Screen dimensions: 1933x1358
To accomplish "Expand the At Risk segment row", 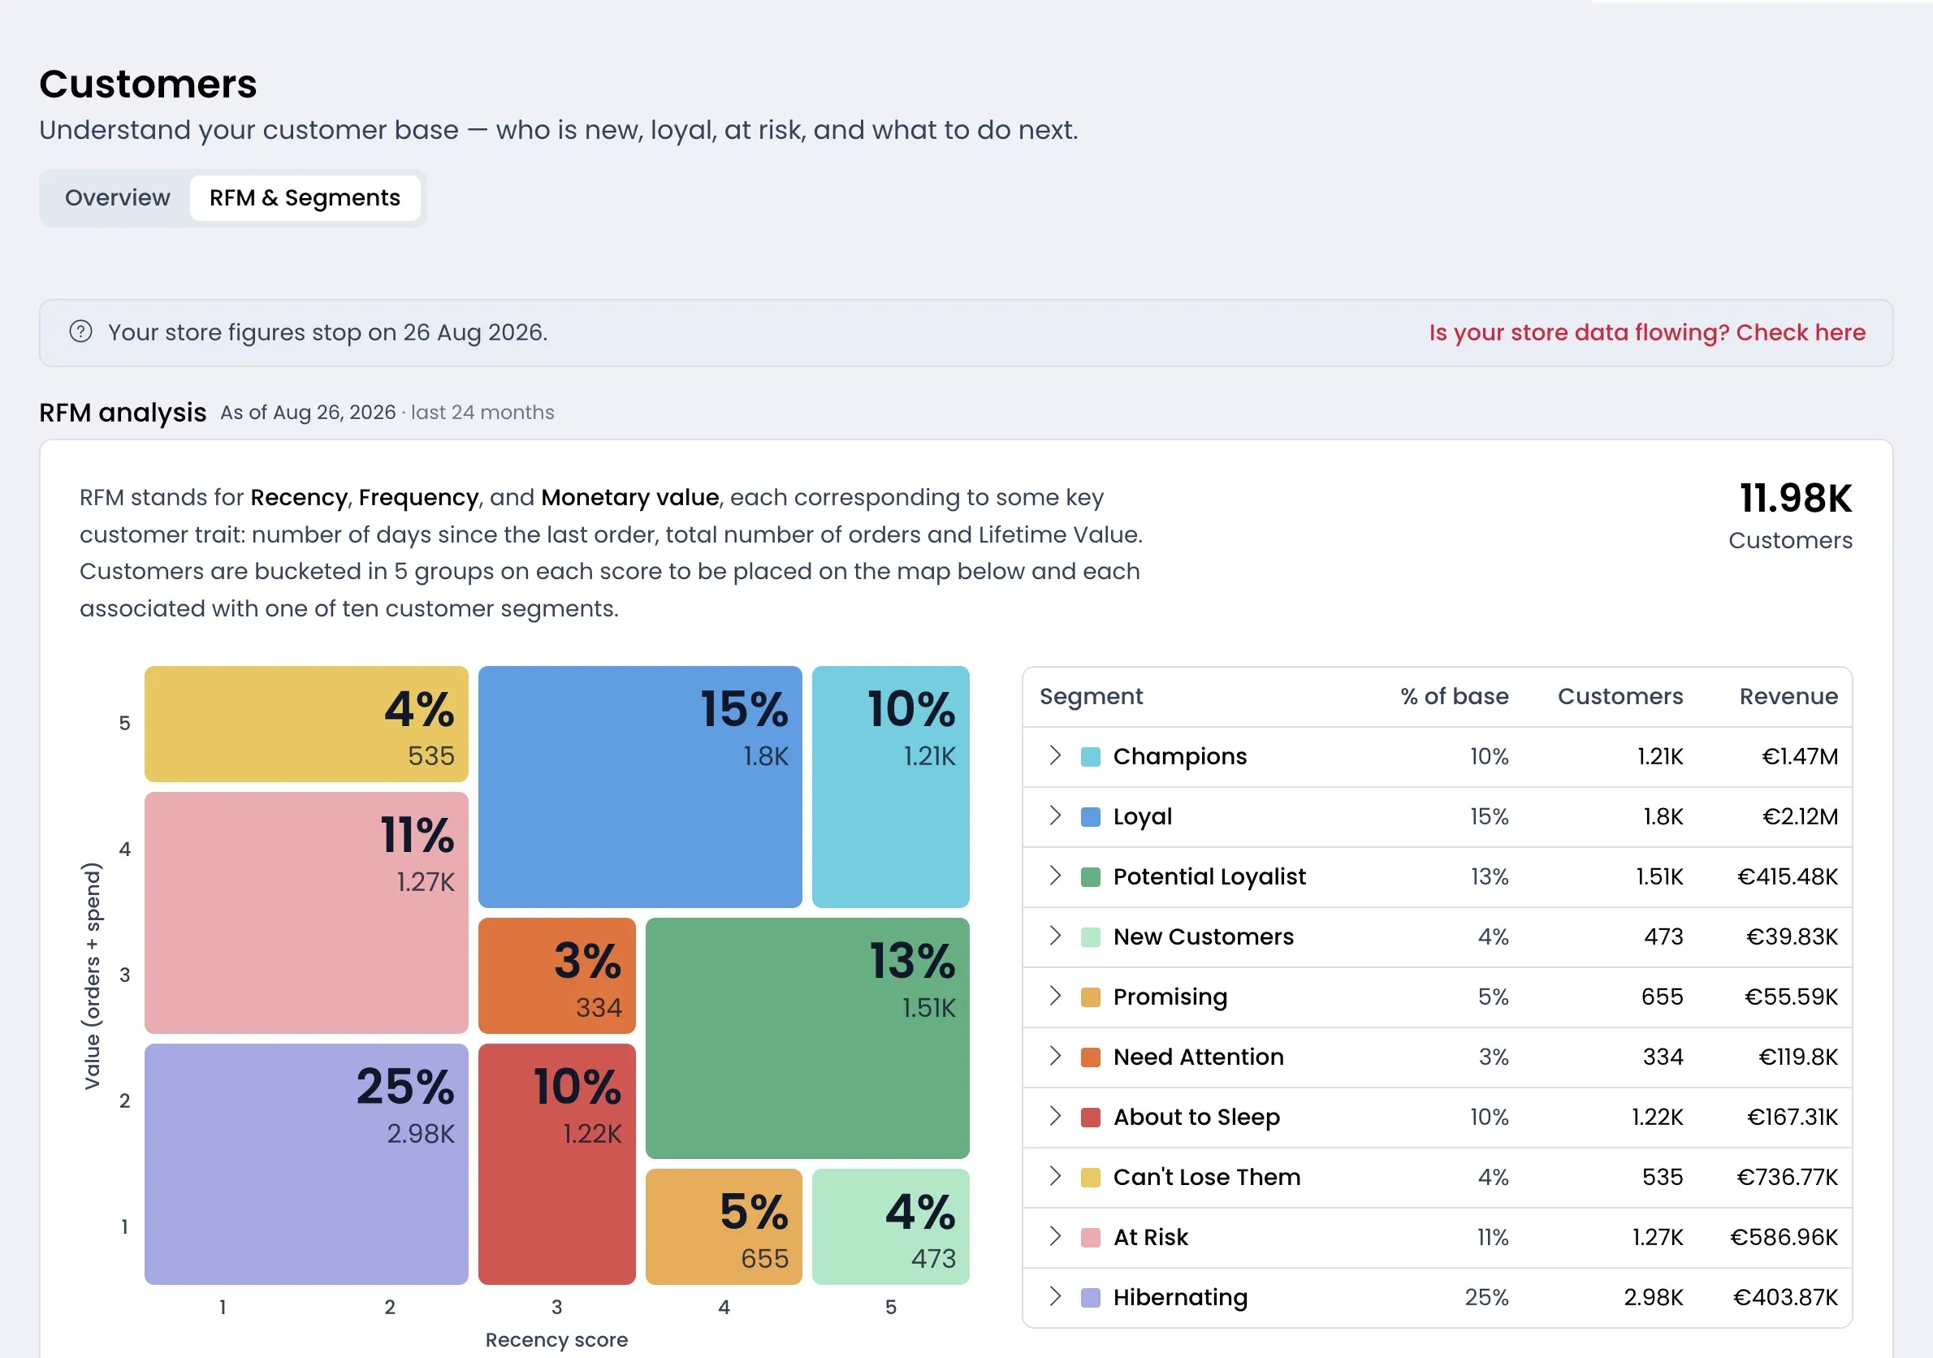I will (x=1055, y=1236).
